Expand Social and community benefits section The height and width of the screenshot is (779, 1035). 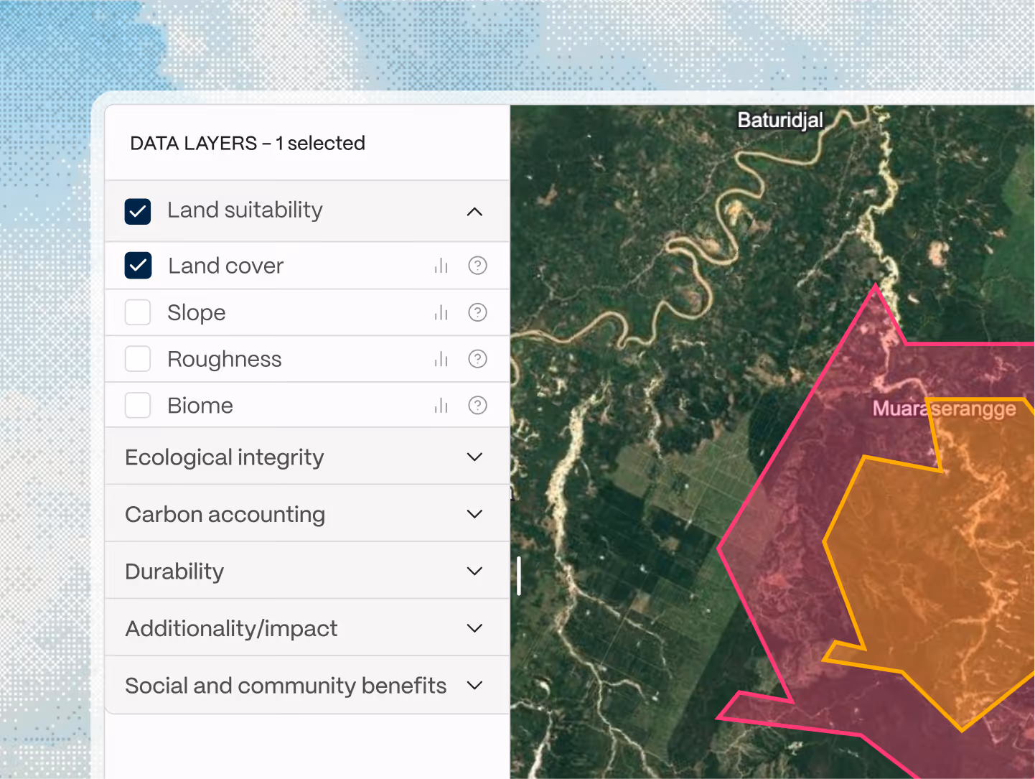(x=307, y=686)
